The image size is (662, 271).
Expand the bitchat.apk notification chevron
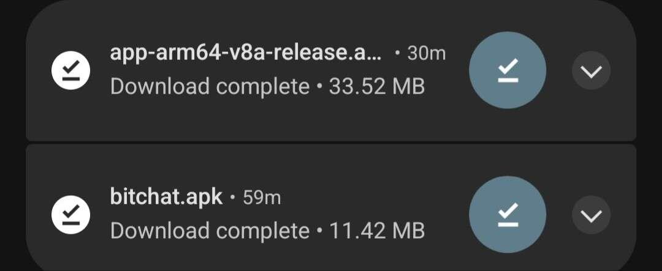[591, 215]
